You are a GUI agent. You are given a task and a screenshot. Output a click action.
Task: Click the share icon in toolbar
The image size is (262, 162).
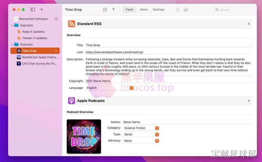(178, 9)
